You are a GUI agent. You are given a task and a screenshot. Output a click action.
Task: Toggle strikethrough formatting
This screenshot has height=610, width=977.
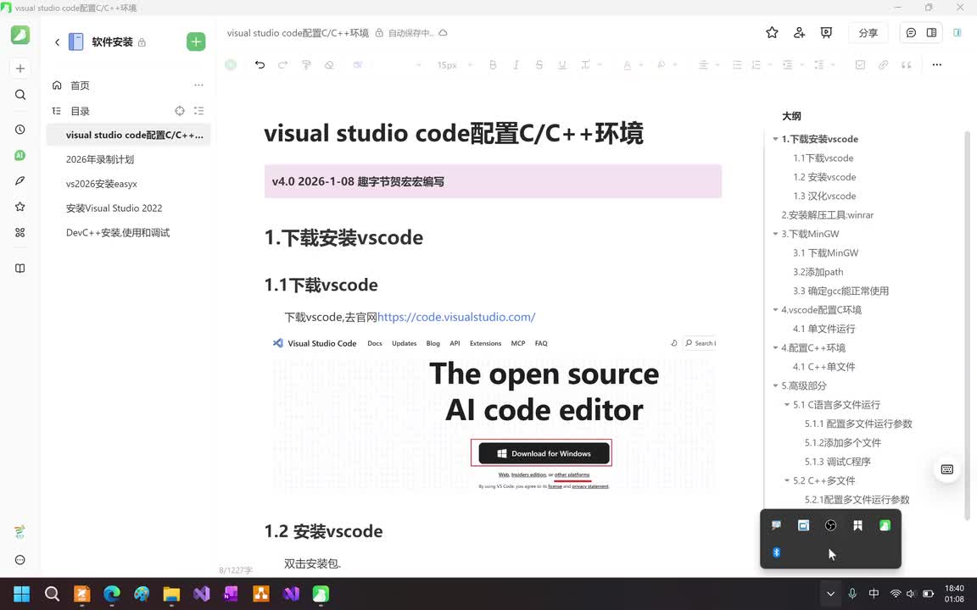click(539, 64)
